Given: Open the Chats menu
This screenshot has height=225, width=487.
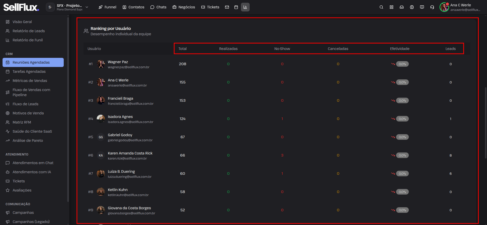Looking at the screenshot, I should tap(158, 7).
